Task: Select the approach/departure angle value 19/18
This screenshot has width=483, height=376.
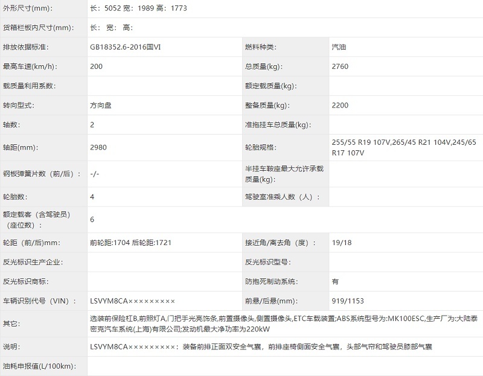Action: tap(342, 243)
